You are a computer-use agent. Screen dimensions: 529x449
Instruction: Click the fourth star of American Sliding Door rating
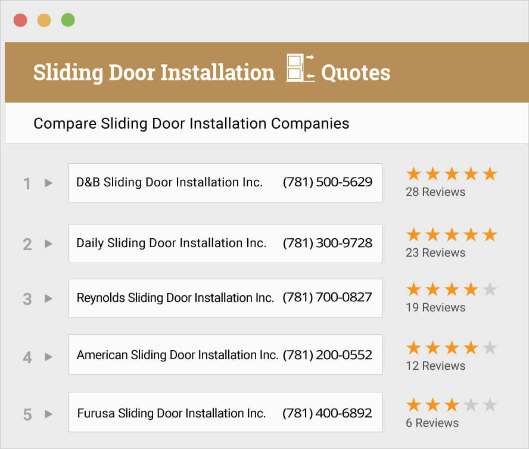click(470, 347)
